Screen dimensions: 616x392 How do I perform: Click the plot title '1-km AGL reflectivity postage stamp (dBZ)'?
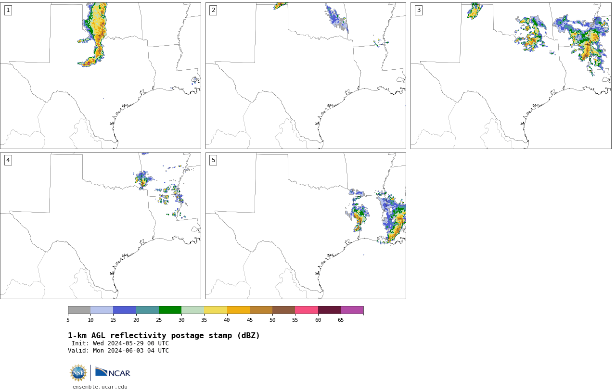[x=164, y=336]
